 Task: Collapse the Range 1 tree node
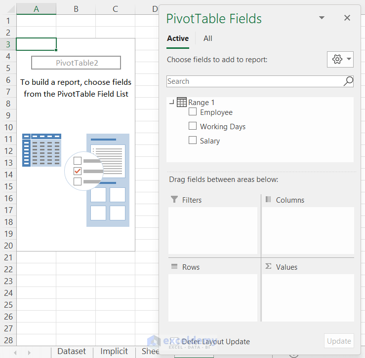(171, 103)
